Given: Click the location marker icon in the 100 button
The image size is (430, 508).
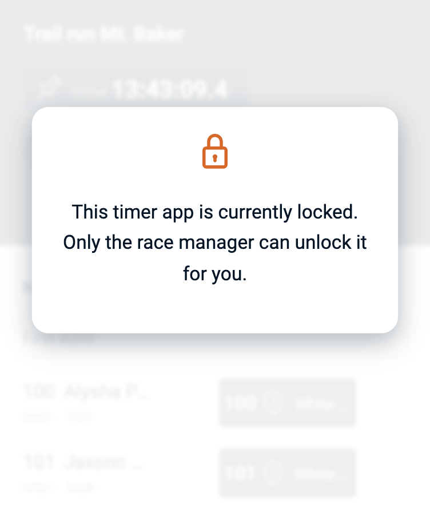Looking at the screenshot, I should coord(275,403).
